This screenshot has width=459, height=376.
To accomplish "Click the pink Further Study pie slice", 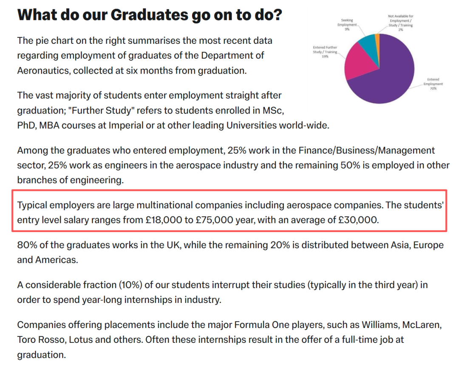I will (x=359, y=63).
